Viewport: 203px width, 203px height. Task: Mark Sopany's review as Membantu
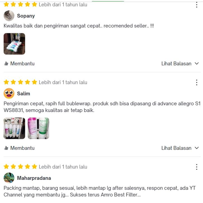19,63
